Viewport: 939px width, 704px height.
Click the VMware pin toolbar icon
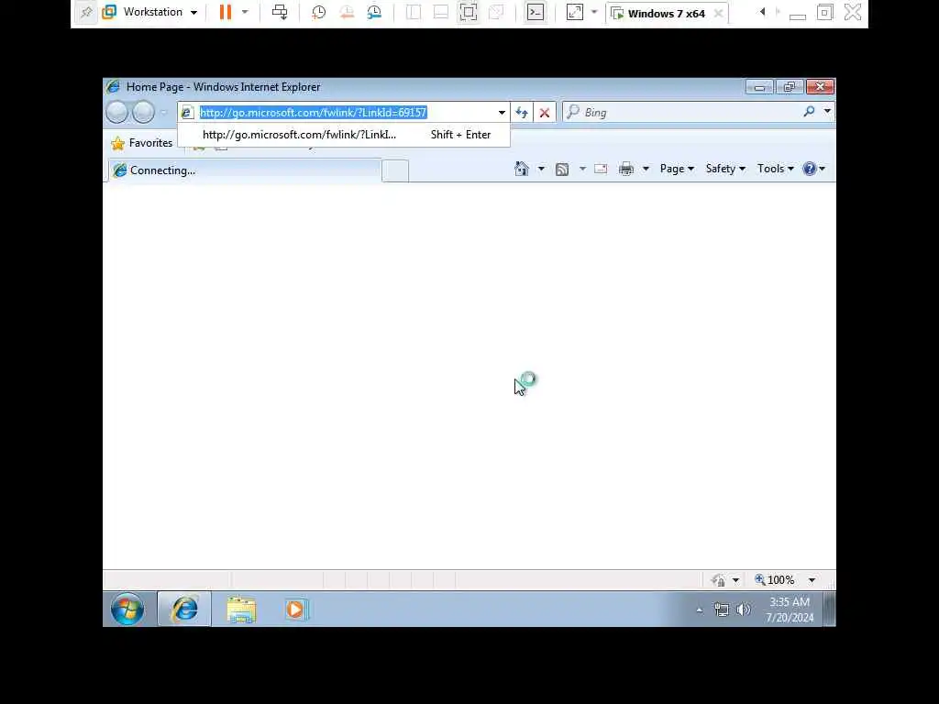[86, 12]
